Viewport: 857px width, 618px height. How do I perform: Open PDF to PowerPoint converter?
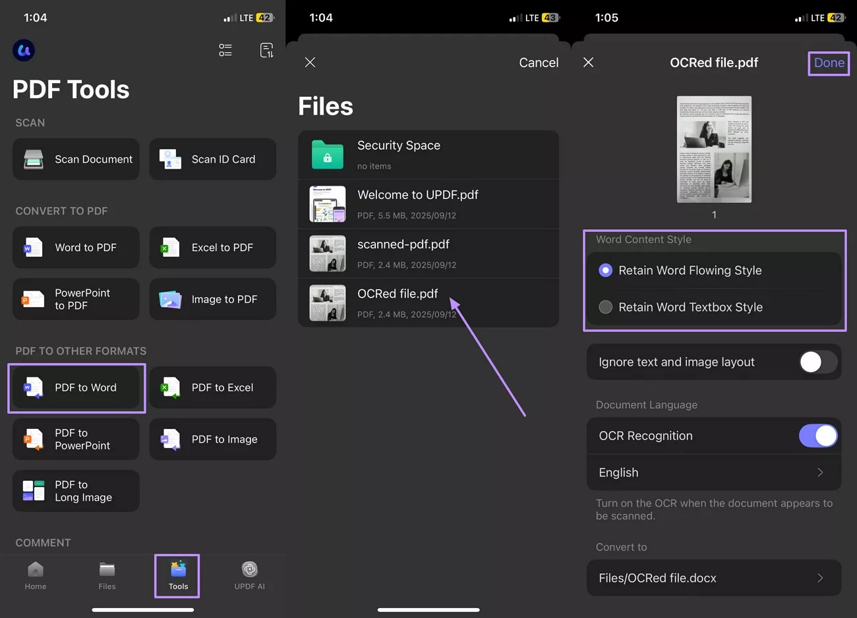point(76,439)
